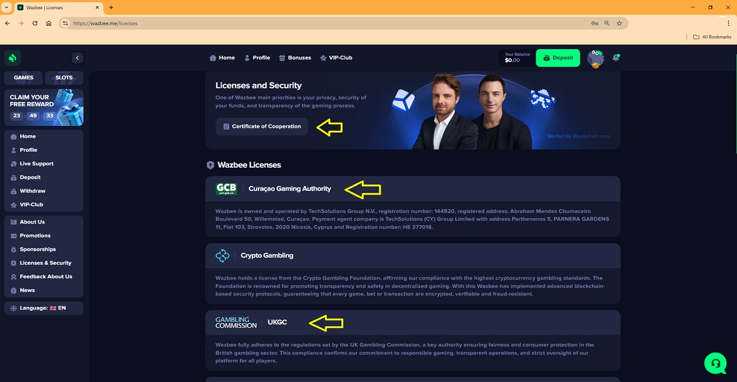The height and width of the screenshot is (382, 737).
Task: Click the Crypto Gambling Foundation logo icon
Action: 222,255
